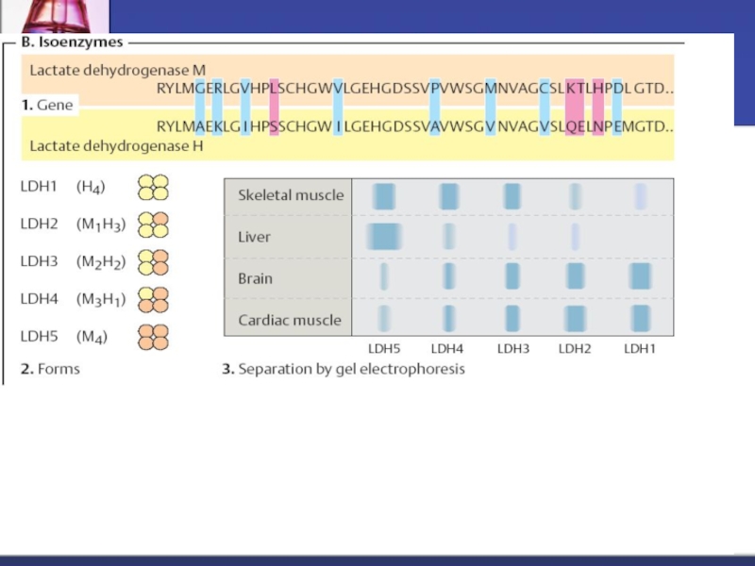This screenshot has width=755, height=566.
Task: Click the LDH1 (H4) label
Action: click(62, 187)
